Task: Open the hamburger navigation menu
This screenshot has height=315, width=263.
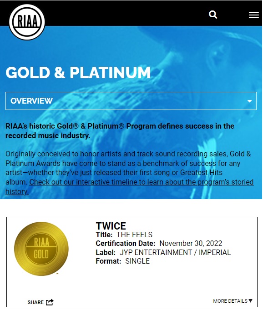Action: pyautogui.click(x=254, y=15)
